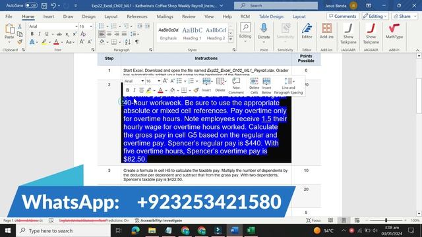Toggle Subscript formatting
422x237 pixels.
pyautogui.click(x=67, y=34)
